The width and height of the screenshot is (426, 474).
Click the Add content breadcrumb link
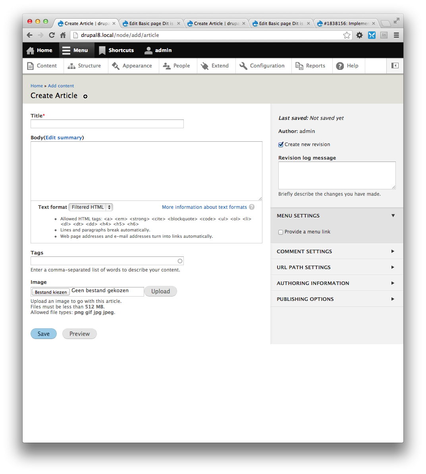point(61,86)
